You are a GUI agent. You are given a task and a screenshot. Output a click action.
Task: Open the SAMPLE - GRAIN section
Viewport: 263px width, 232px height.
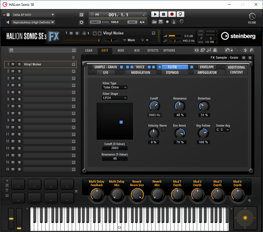pyautogui.click(x=106, y=67)
